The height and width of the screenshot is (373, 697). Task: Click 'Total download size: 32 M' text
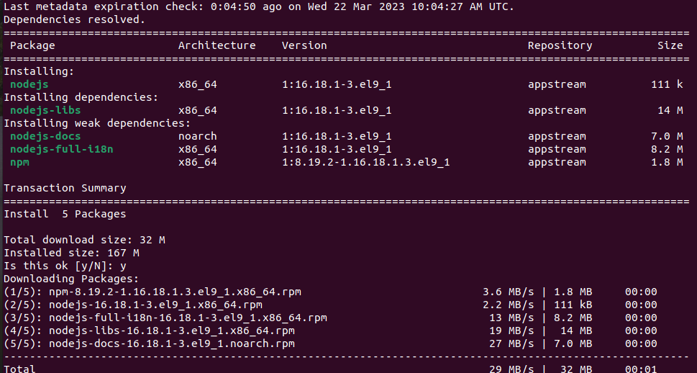[x=84, y=240]
